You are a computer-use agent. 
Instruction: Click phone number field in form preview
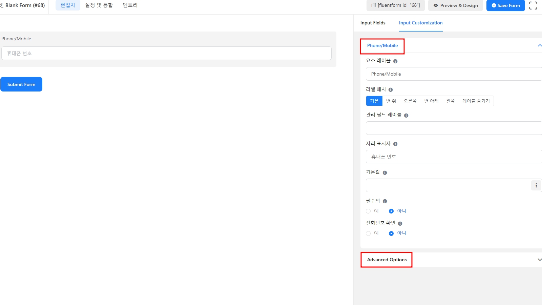166,53
